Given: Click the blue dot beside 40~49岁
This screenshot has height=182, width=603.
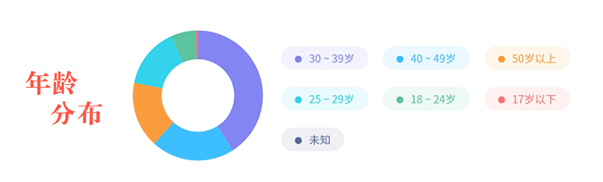Looking at the screenshot, I should coord(400,59).
